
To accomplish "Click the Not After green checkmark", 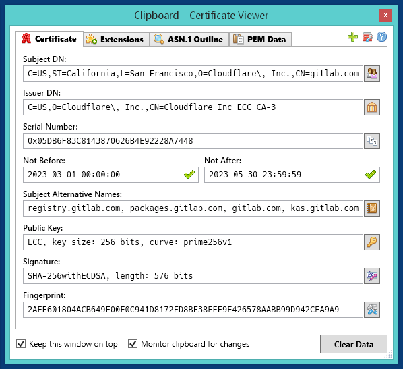I will (371, 175).
